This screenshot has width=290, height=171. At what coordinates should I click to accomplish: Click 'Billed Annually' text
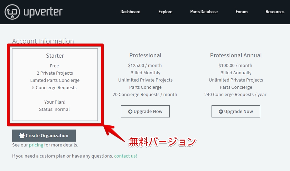click(236, 73)
